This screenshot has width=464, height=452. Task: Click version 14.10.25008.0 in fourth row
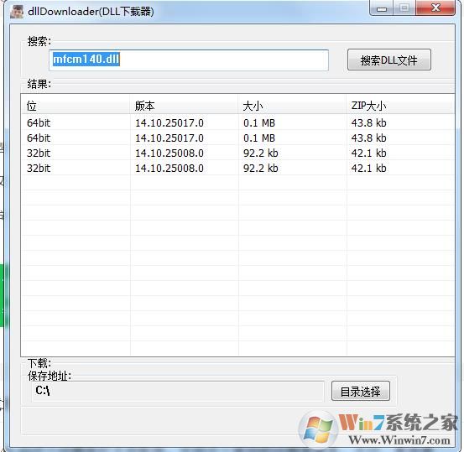point(169,168)
